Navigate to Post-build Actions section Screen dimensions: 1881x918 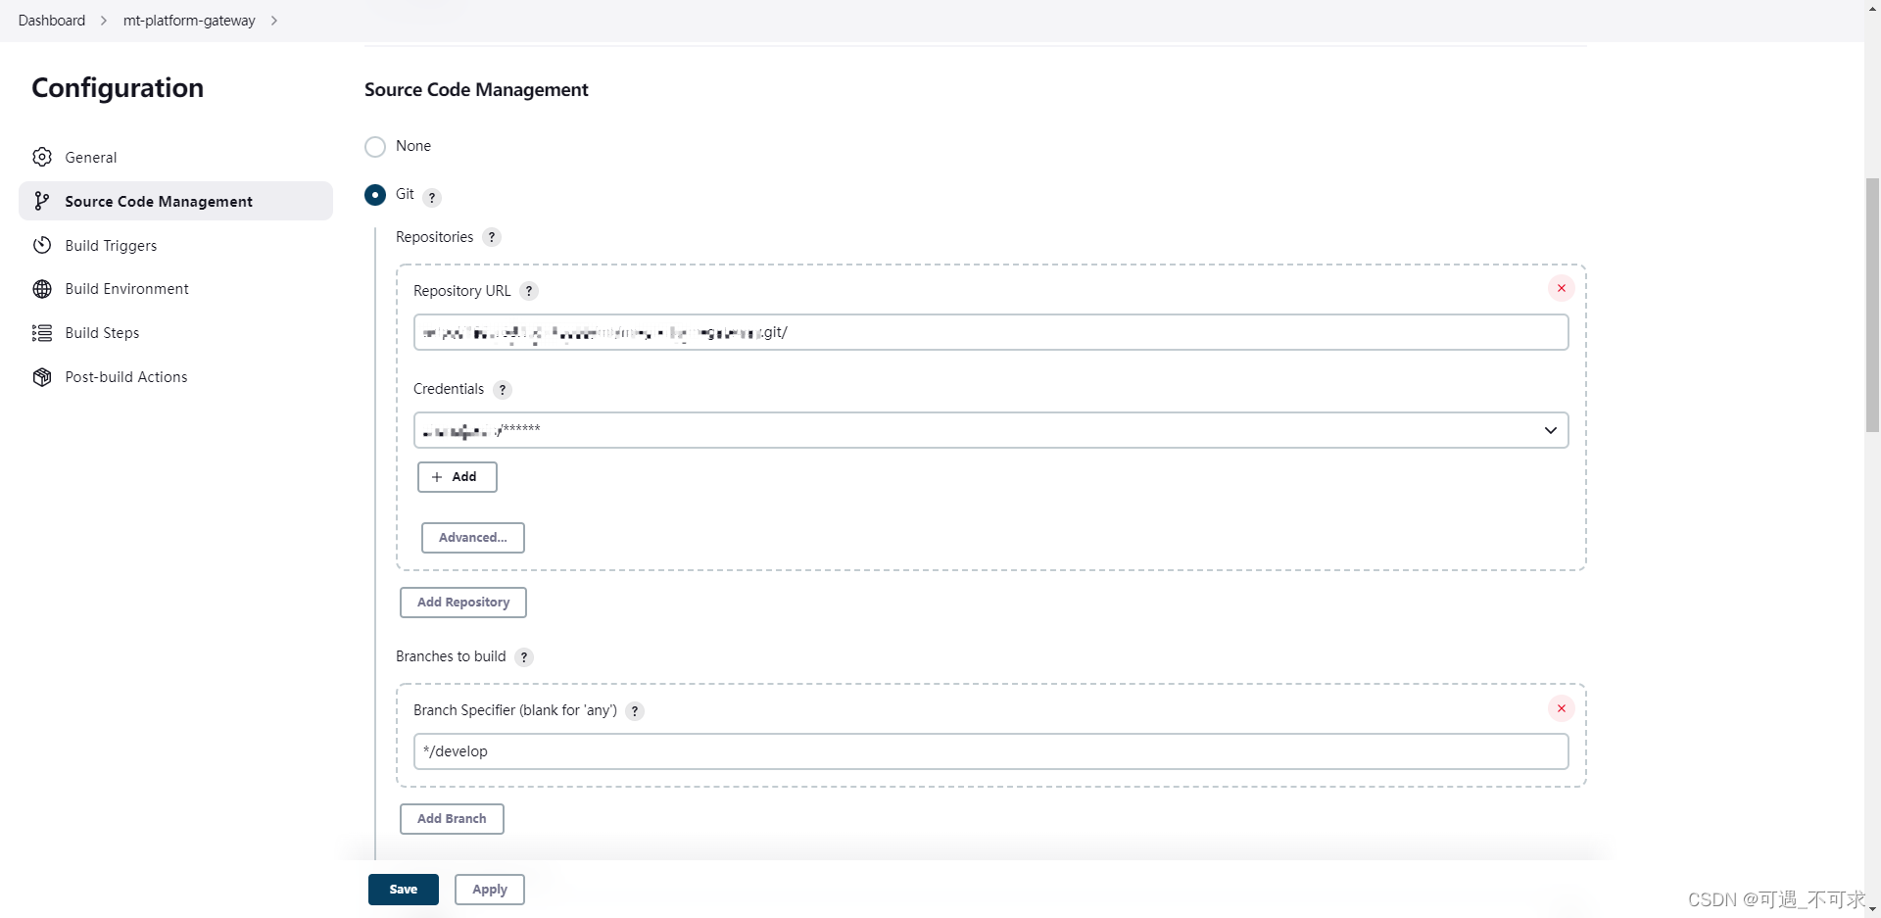pyautogui.click(x=175, y=377)
